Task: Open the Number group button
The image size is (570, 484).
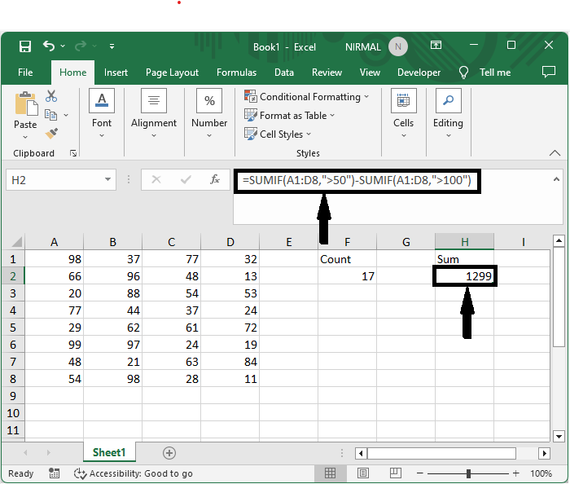Action: point(209,113)
